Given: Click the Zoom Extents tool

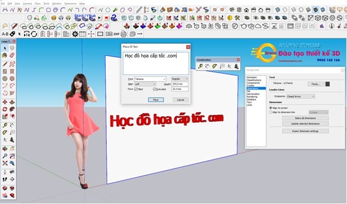Looking at the screenshot, I should click(x=5, y=163).
